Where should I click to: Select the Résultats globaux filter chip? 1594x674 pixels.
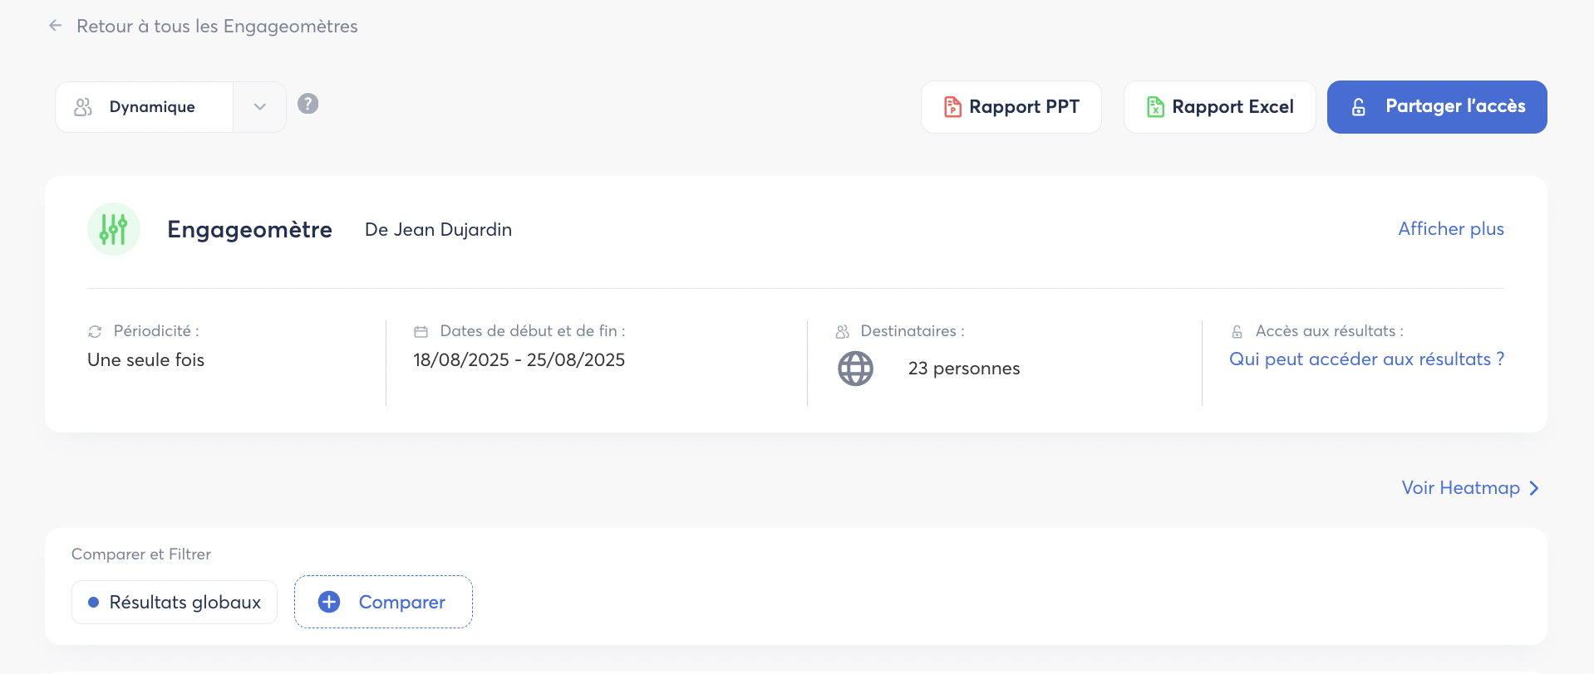(175, 602)
